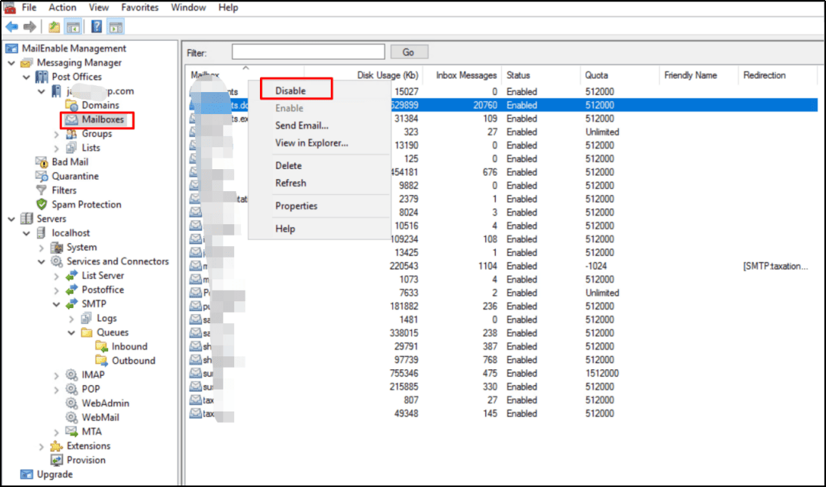
Task: Click the Postoffice connector icon
Action: point(72,290)
